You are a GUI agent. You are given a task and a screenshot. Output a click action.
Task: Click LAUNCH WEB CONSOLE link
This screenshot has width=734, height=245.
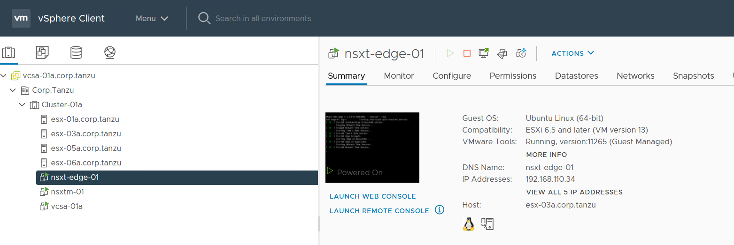point(373,196)
